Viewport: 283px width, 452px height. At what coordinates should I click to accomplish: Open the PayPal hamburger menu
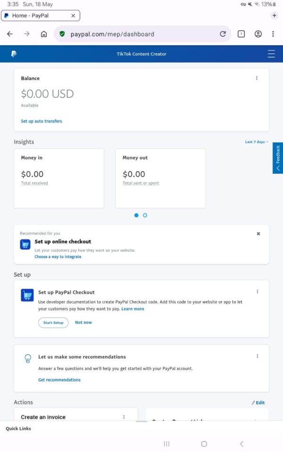pyautogui.click(x=271, y=54)
